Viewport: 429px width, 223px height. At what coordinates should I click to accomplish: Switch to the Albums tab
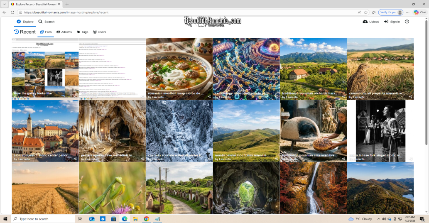pos(64,32)
